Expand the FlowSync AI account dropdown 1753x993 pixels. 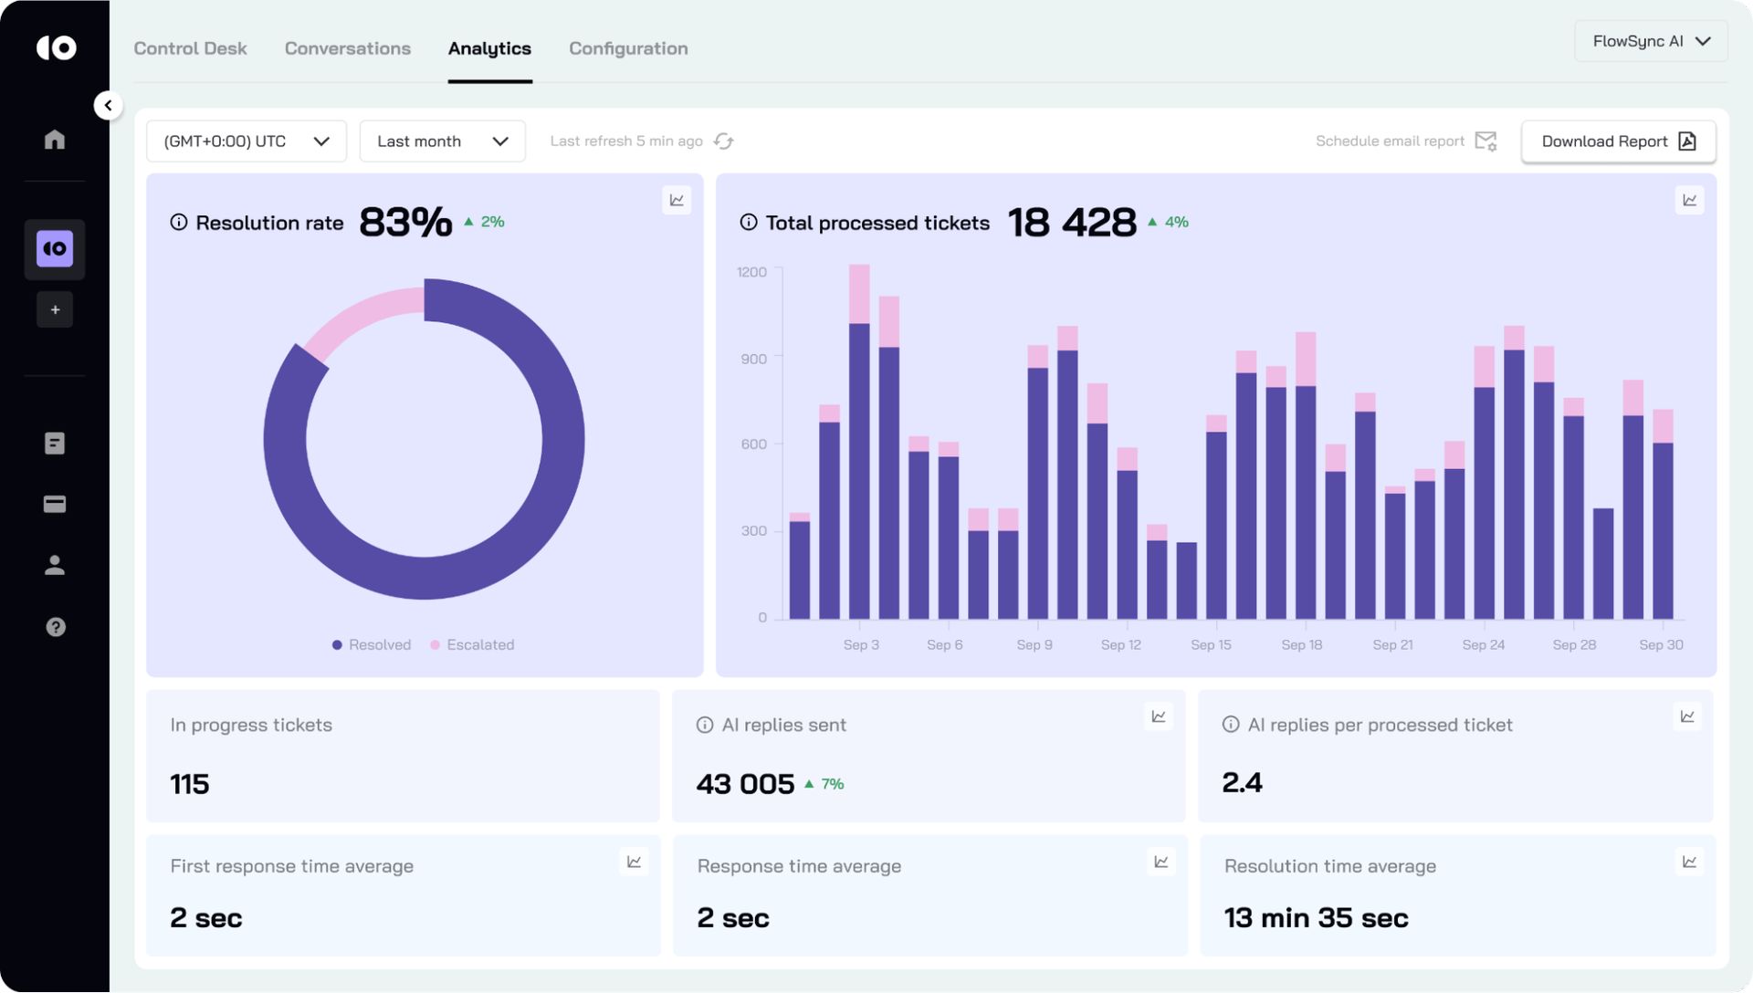click(1651, 41)
